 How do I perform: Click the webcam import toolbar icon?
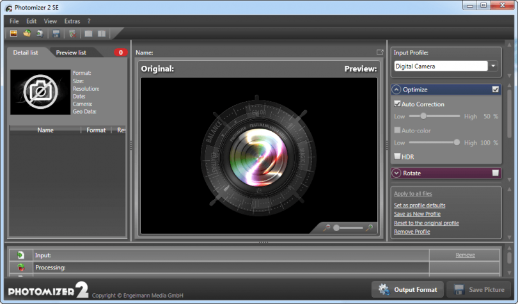coord(40,33)
